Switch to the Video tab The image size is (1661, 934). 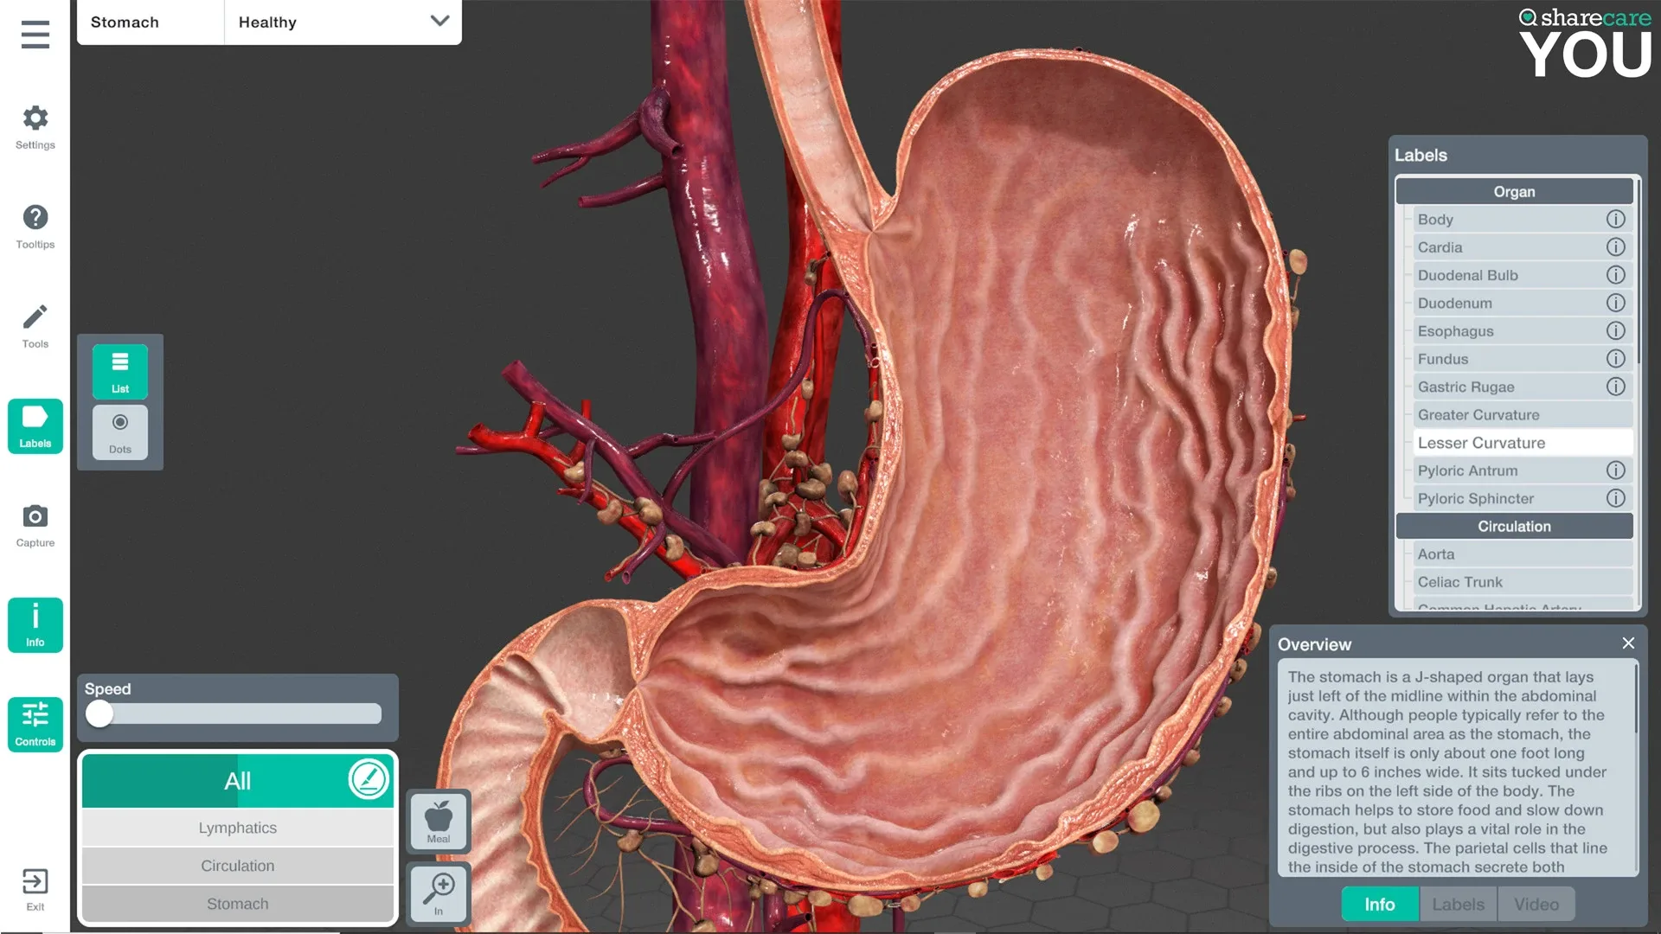click(x=1536, y=904)
